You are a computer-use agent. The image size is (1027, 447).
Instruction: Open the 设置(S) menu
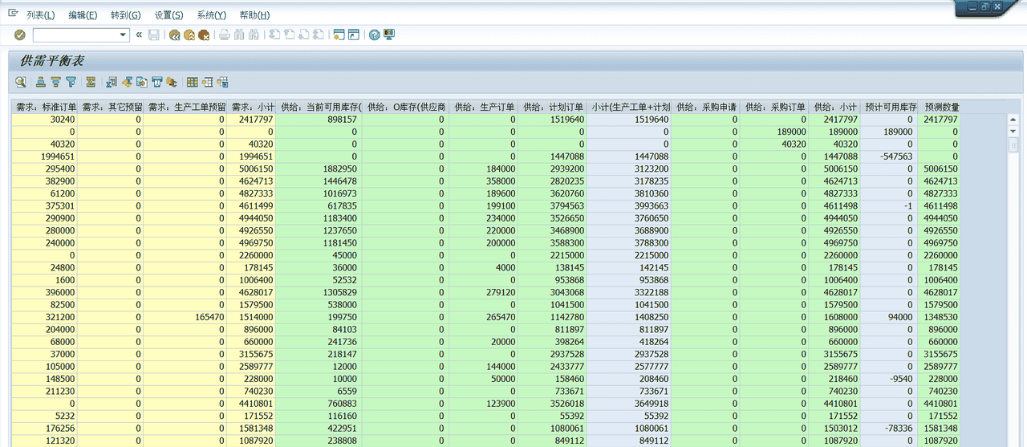[x=168, y=15]
